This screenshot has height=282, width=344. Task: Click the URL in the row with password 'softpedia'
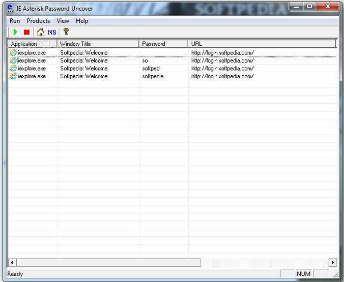point(222,76)
